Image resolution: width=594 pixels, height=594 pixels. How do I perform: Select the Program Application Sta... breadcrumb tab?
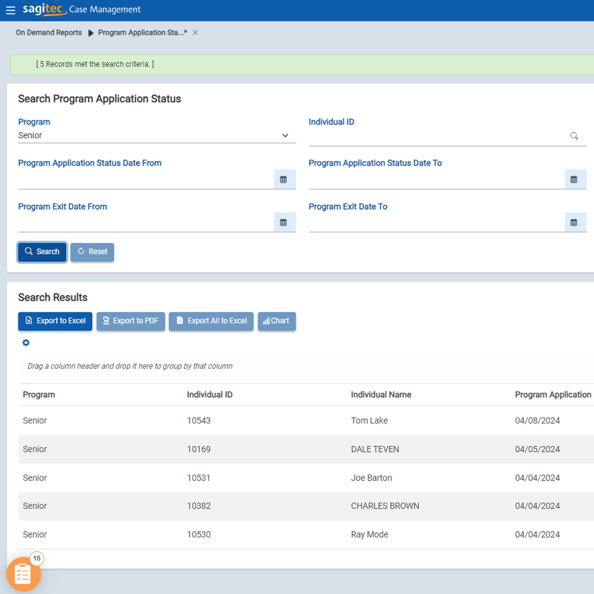(x=143, y=33)
